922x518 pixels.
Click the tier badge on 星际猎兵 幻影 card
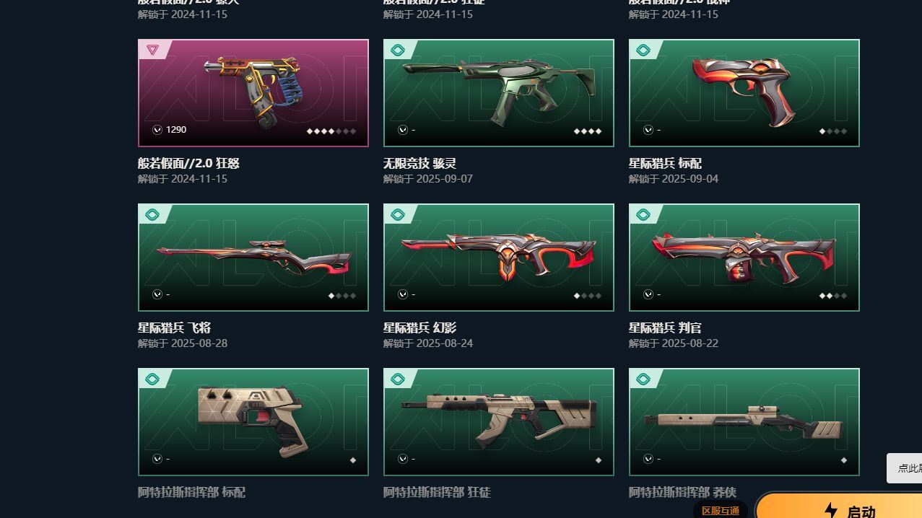[x=398, y=214]
